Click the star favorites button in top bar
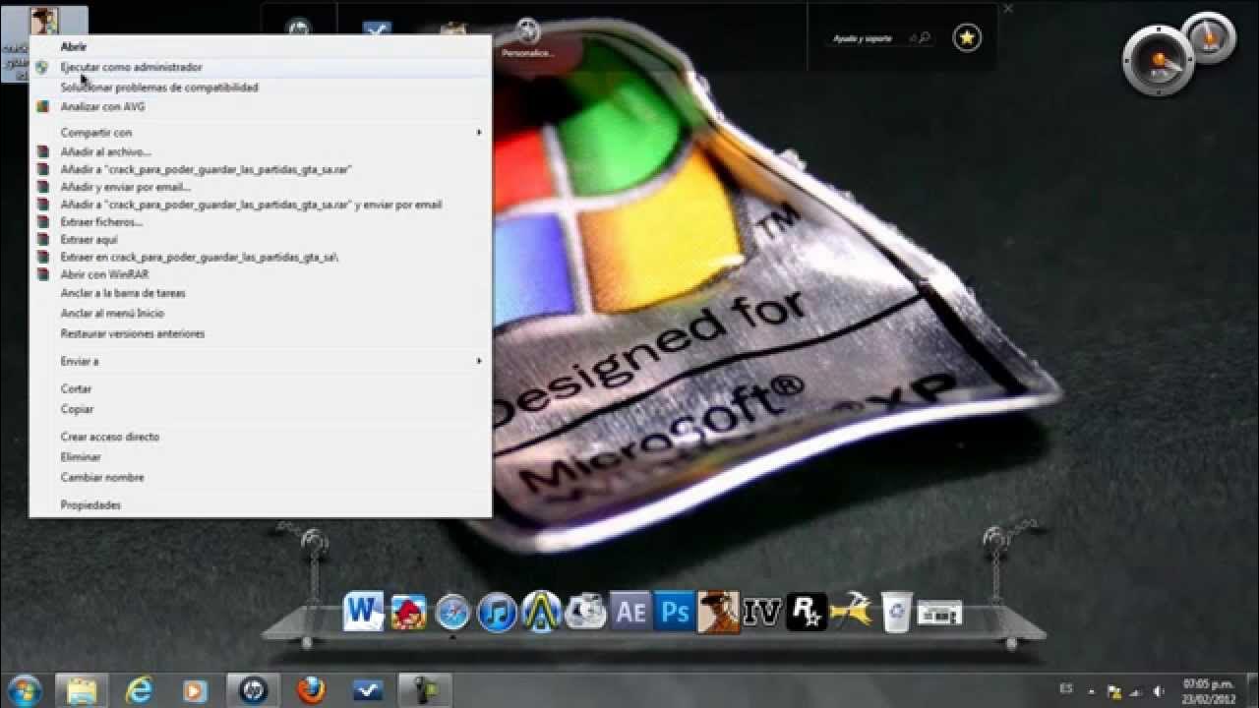1259x708 pixels. click(967, 38)
